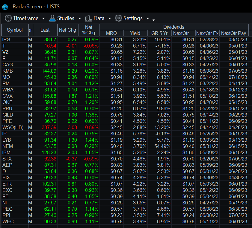The height and width of the screenshot is (228, 252).
Task: Select the STX symbol cell
Action: (15, 159)
